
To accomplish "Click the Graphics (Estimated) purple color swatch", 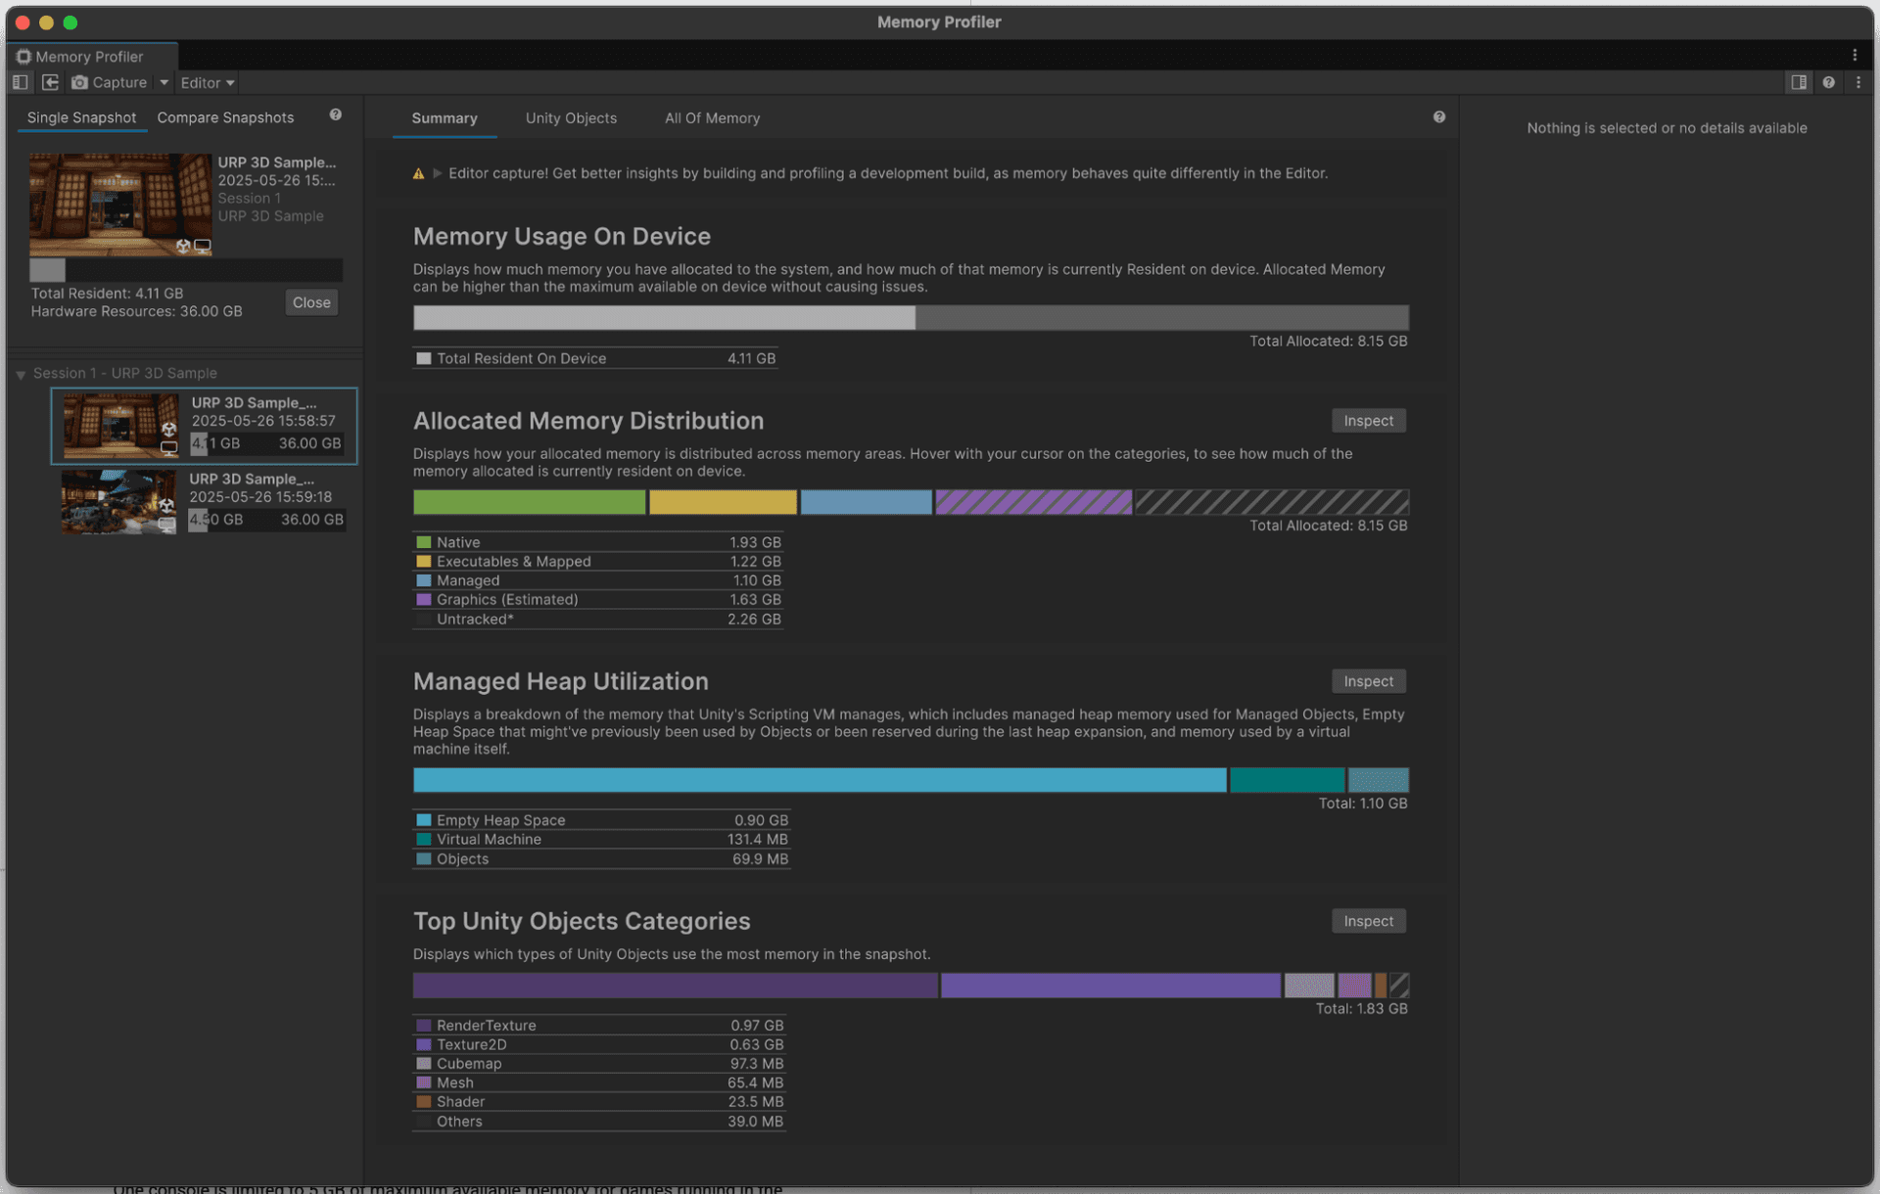I will 423,599.
